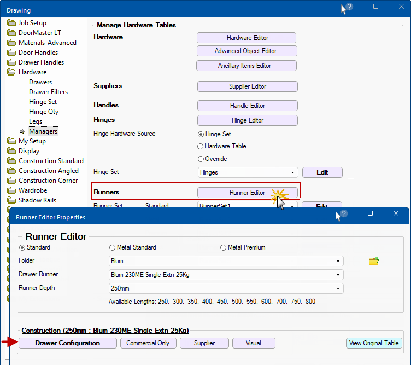The height and width of the screenshot is (365, 411).
Task: Switch to the Visual tab
Action: [254, 343]
